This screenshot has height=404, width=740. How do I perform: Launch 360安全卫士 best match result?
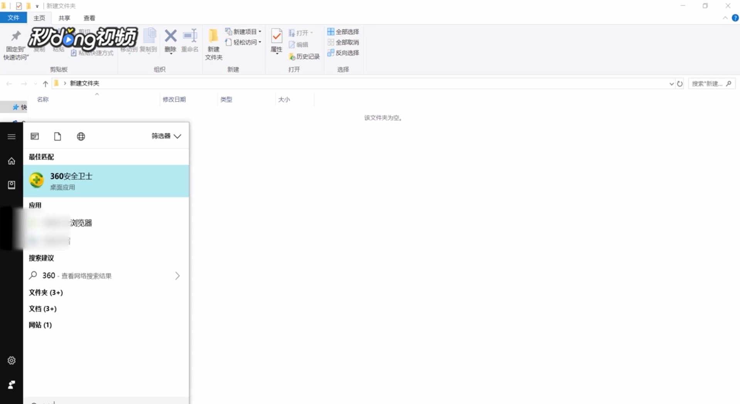click(106, 181)
